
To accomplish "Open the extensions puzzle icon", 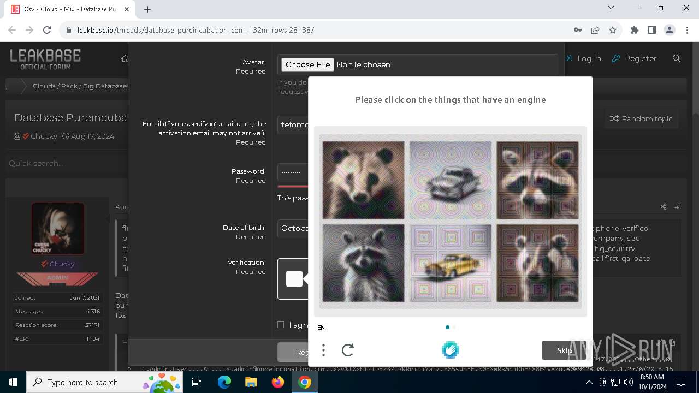I will click(635, 30).
